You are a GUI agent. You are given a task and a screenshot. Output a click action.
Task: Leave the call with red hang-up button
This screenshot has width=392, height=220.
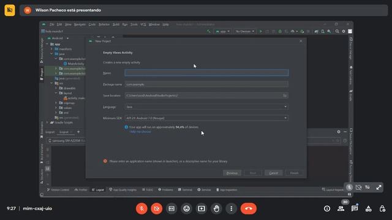coord(249,208)
